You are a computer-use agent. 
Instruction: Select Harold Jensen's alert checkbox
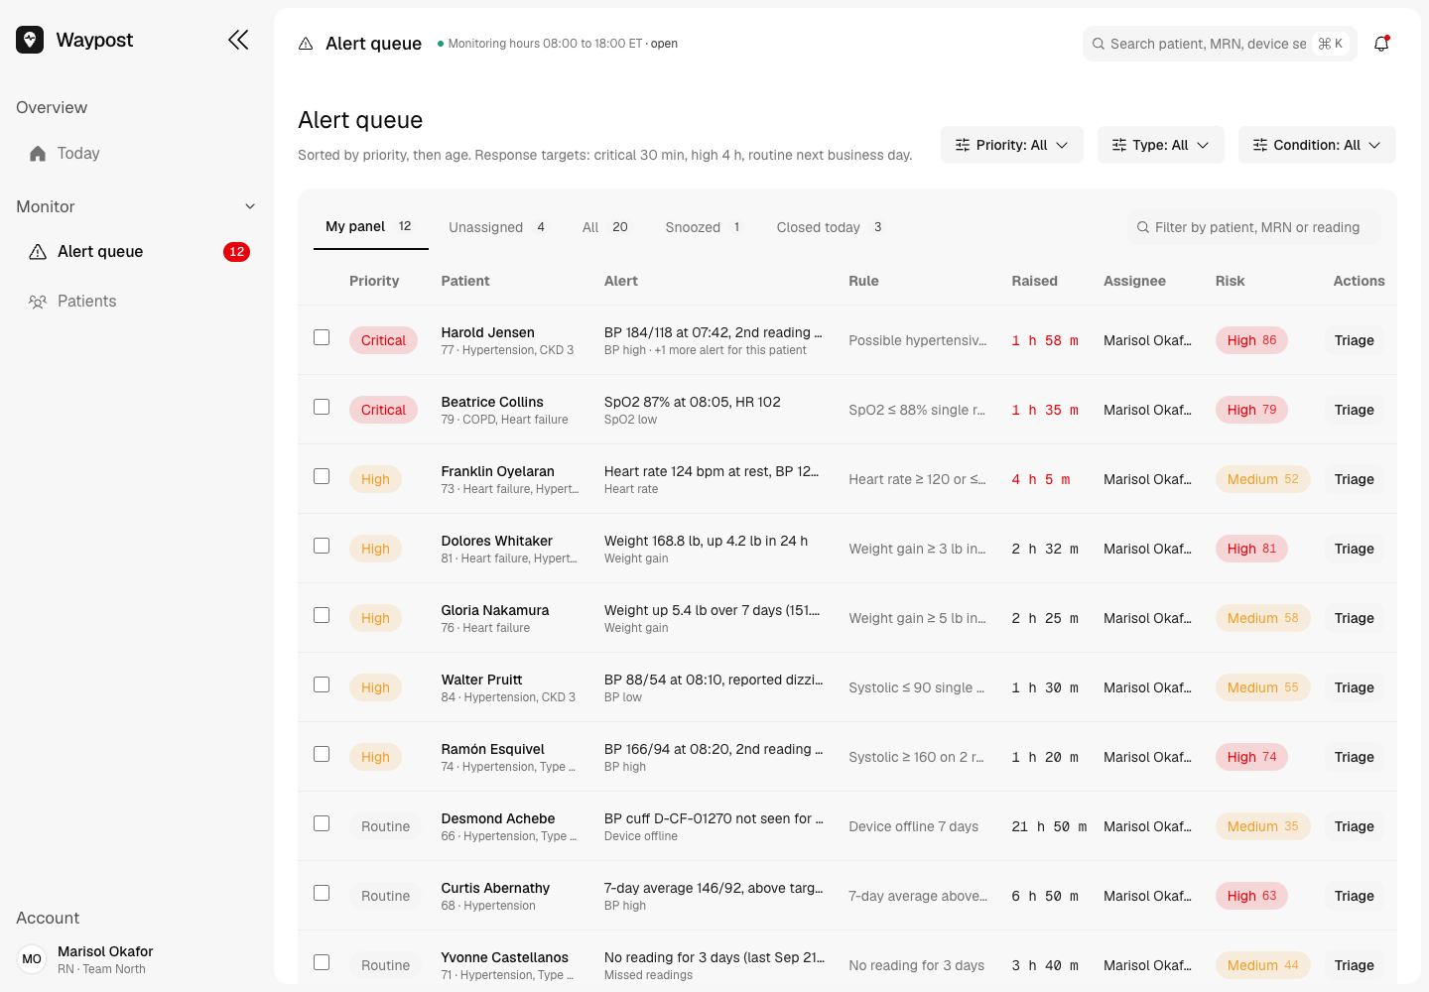[x=322, y=337]
